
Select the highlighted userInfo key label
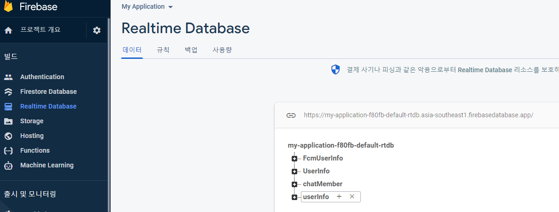tap(316, 197)
